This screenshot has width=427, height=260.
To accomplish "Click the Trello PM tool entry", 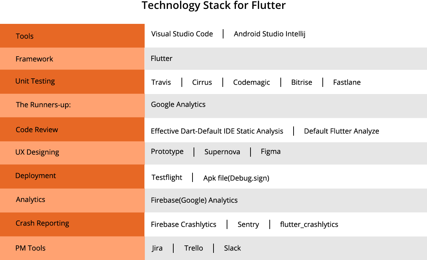I will 194,248.
